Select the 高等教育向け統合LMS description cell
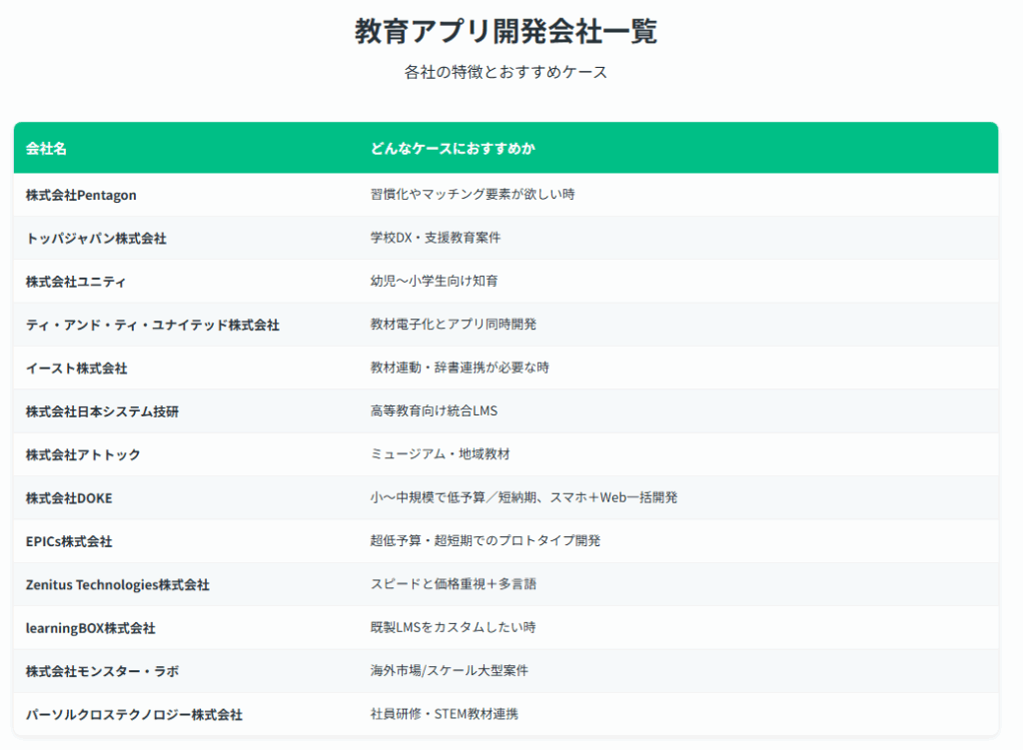The height and width of the screenshot is (750, 1023). tap(434, 411)
